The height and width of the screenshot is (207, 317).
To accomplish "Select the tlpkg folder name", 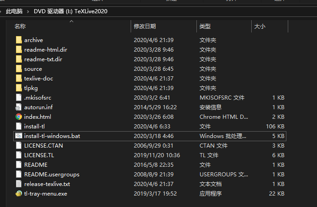I will 31,88.
